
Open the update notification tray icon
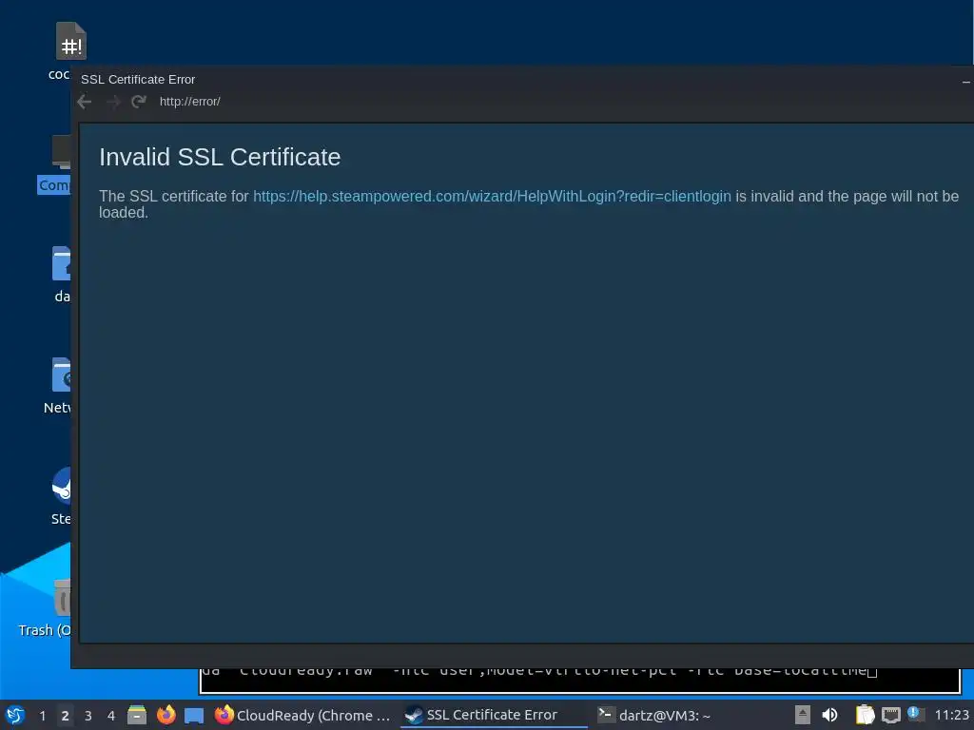pos(916,714)
